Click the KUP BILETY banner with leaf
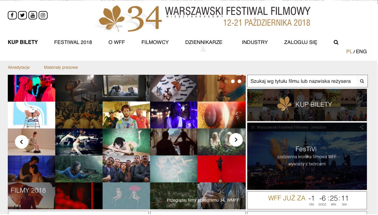 tap(307, 105)
